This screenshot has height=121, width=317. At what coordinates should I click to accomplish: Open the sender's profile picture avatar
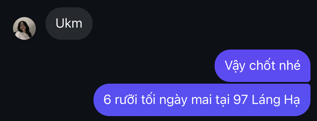coord(24,28)
